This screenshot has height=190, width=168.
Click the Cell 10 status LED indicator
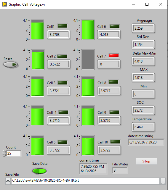(x=115, y=142)
